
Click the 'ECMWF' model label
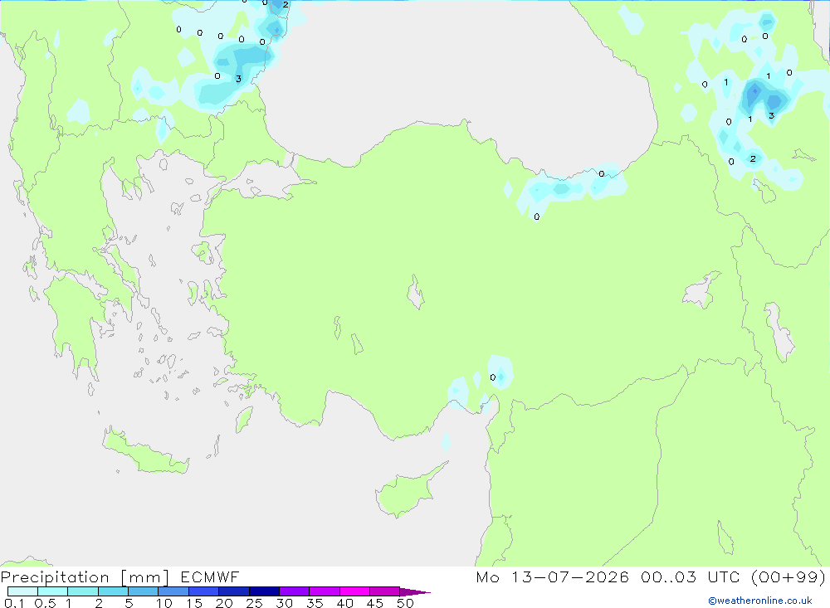click(210, 576)
